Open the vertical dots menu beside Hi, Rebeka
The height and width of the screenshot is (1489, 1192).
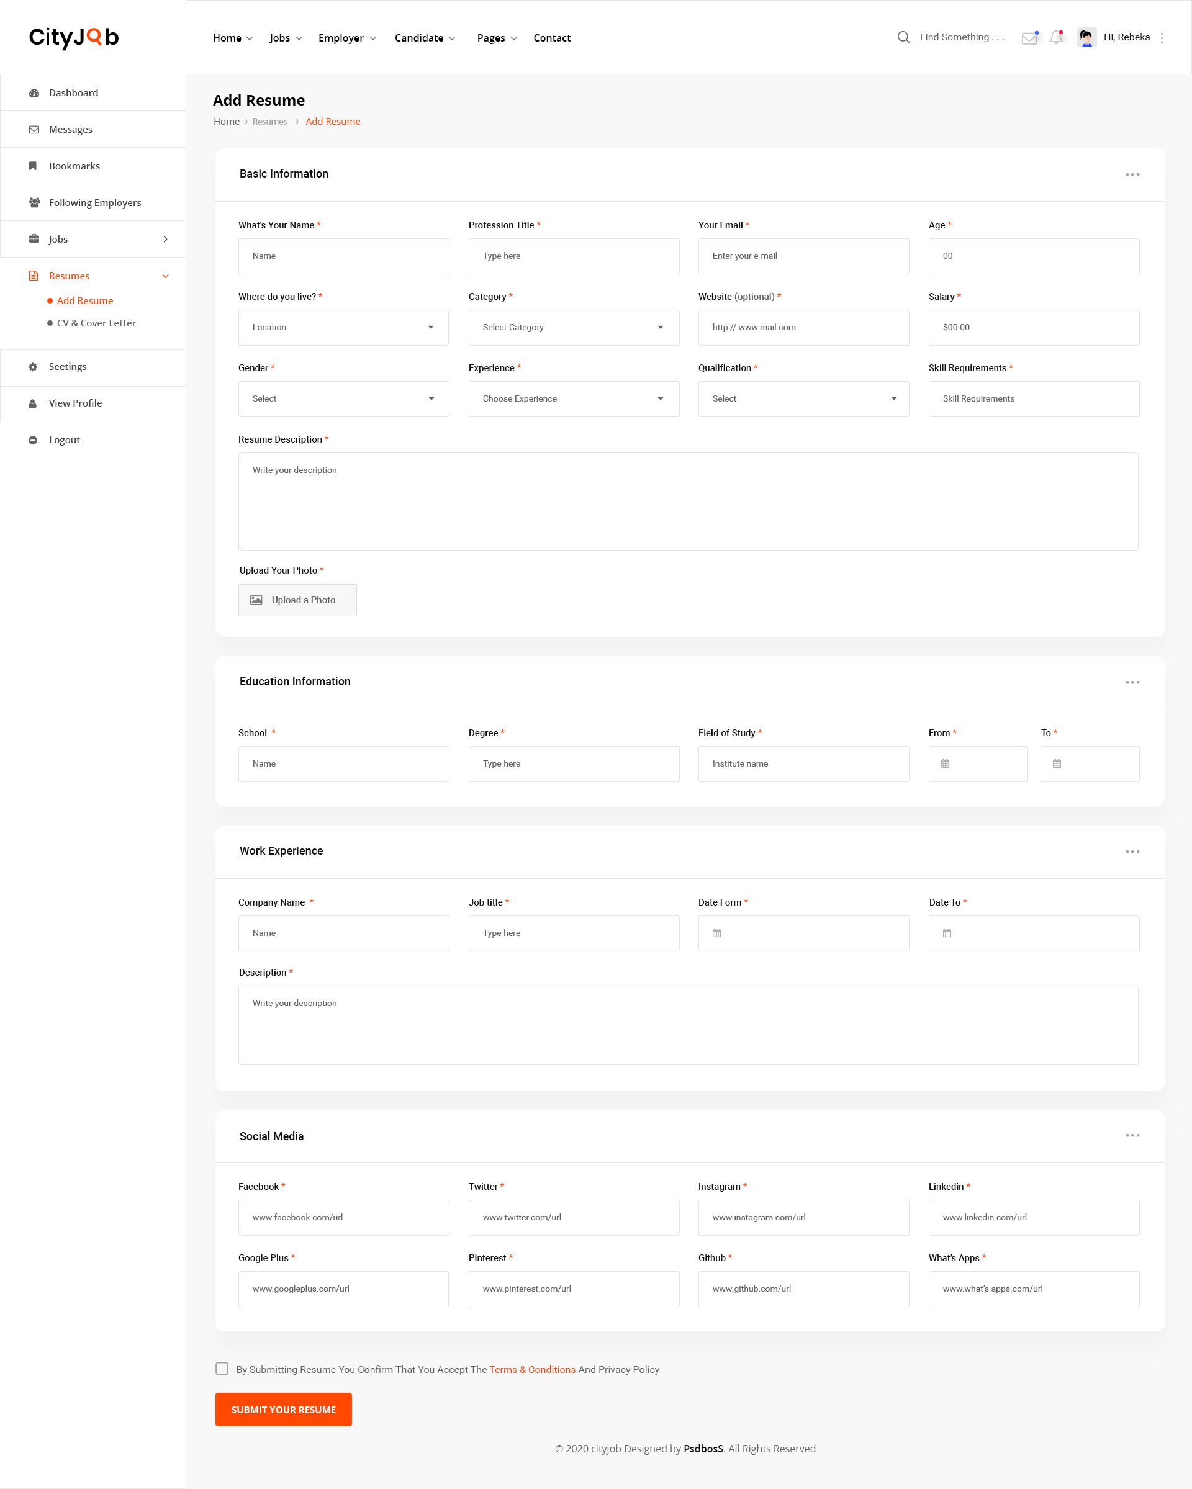1162,38
